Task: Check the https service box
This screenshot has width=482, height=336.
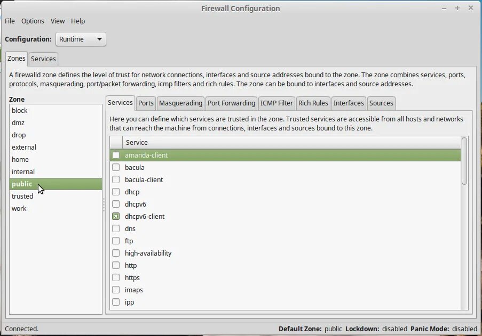Action: click(x=116, y=277)
